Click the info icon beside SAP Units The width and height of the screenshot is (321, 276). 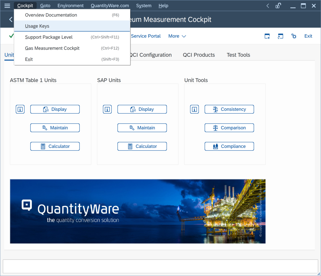(x=107, y=109)
